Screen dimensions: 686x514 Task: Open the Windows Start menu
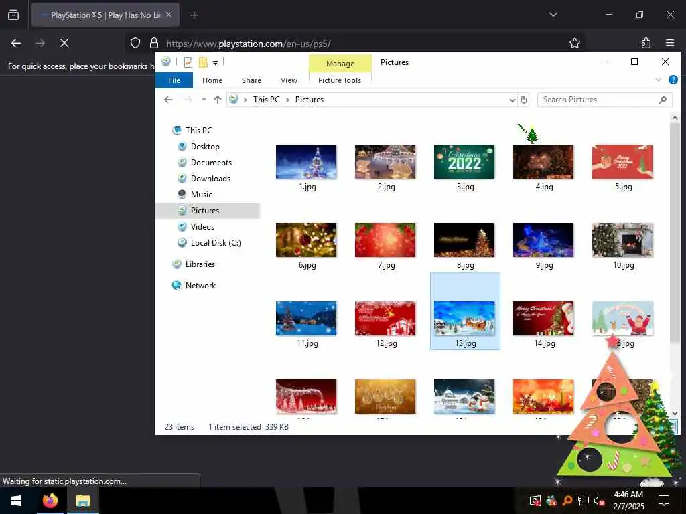(16, 501)
